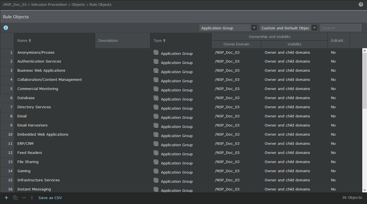
Task: Click the scrollbar down arrow
Action: point(365,190)
